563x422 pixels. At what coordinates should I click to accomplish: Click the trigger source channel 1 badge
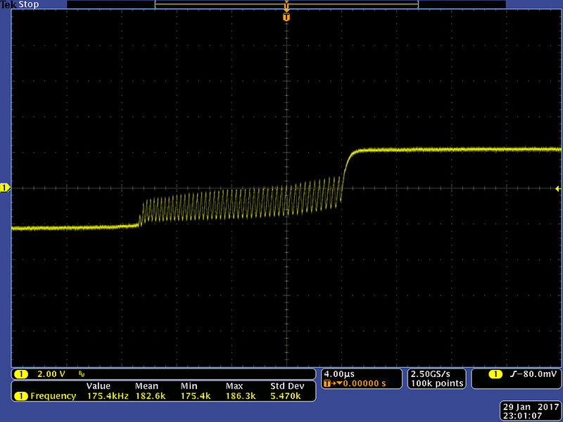496,373
